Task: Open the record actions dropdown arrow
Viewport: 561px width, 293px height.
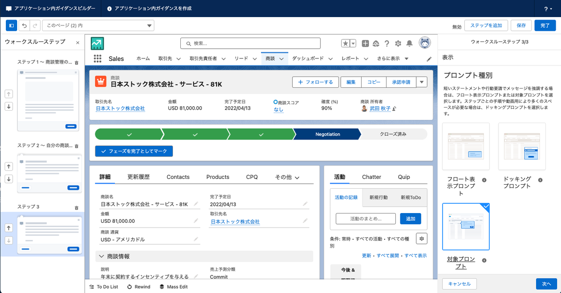Action: (422, 82)
